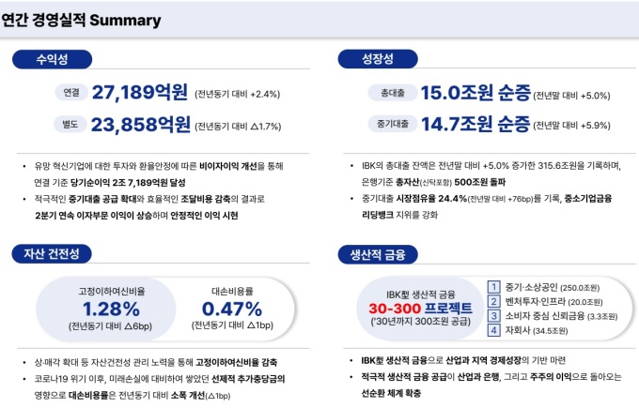639x408 pixels.
Task: Click the red 30-300 프로젝트 text
Action: pyautogui.click(x=420, y=309)
